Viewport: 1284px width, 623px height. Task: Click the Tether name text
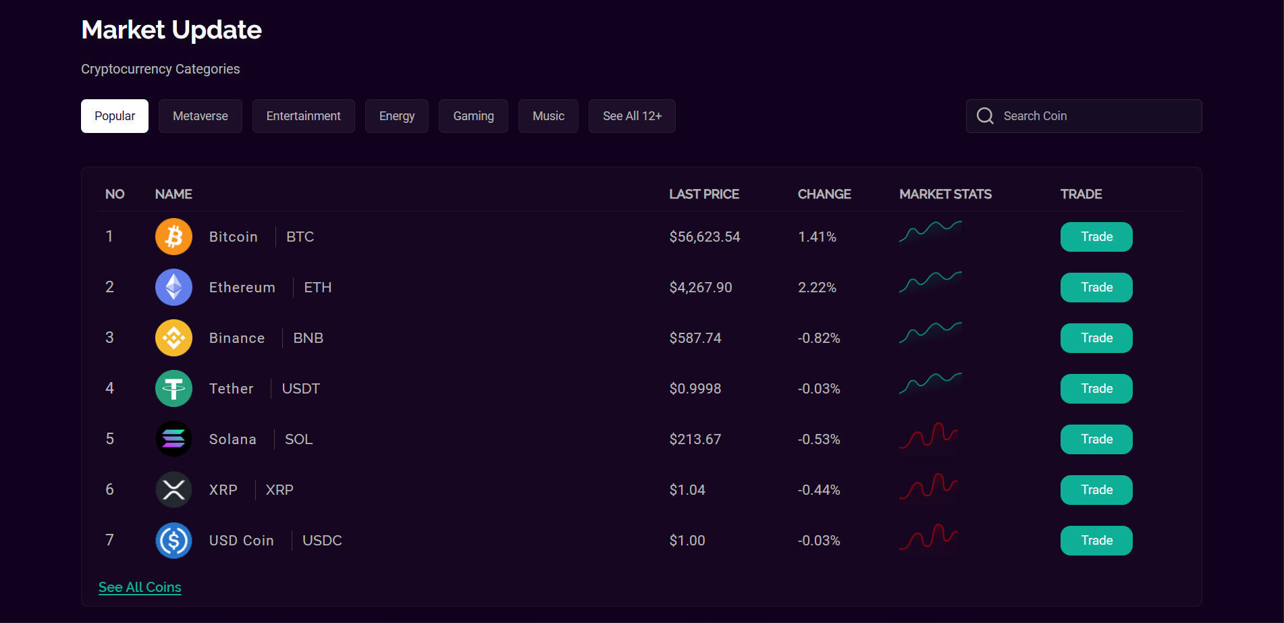(232, 389)
